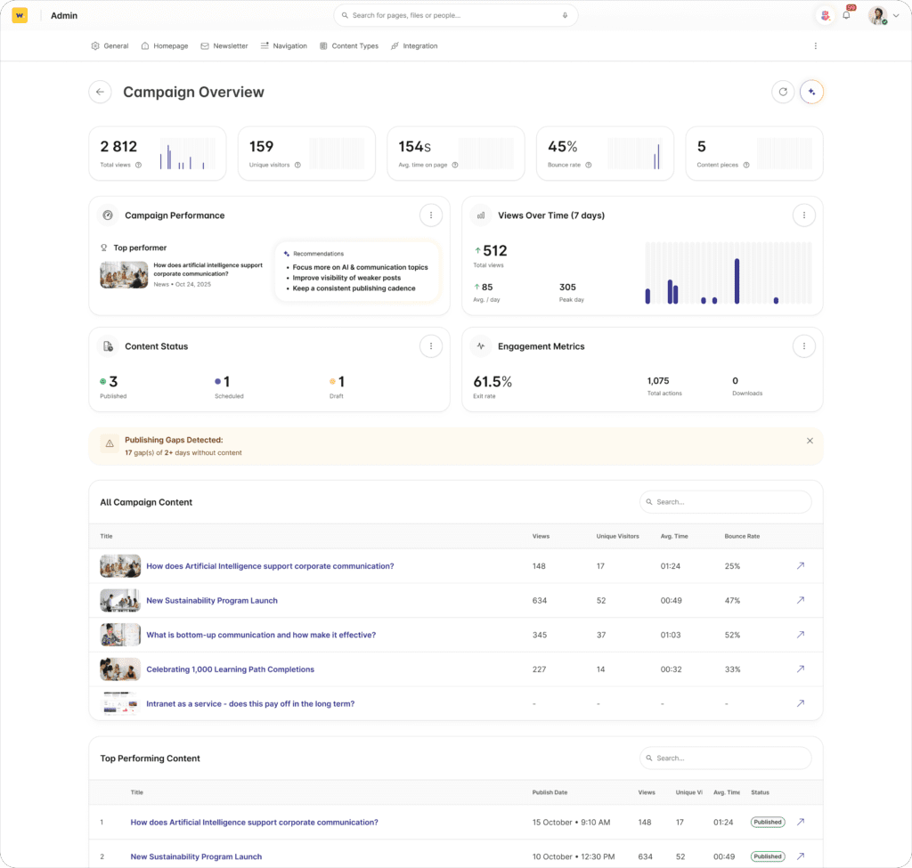Open Views Over Time options menu
The image size is (912, 868).
[803, 215]
